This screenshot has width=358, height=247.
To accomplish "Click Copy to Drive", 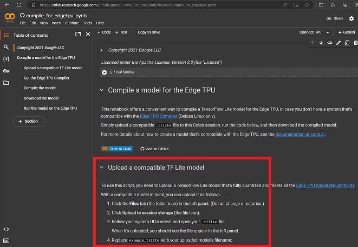I will click(149, 32).
